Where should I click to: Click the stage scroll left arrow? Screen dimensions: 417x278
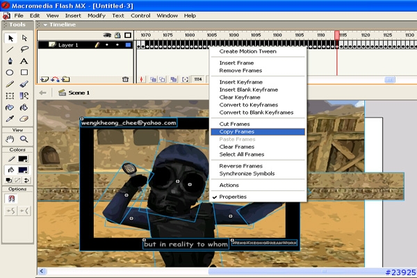(42, 271)
